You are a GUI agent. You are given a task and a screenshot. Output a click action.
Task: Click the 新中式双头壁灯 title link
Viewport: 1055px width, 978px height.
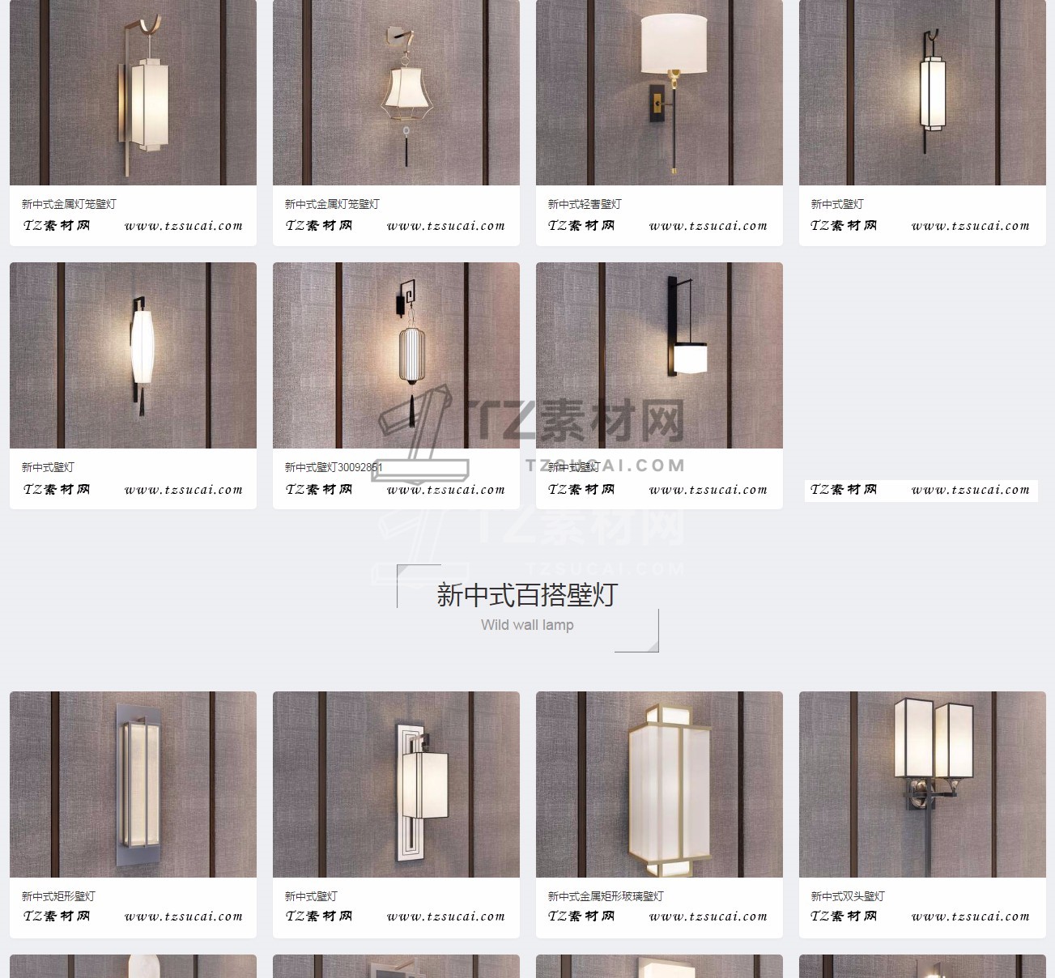848,896
